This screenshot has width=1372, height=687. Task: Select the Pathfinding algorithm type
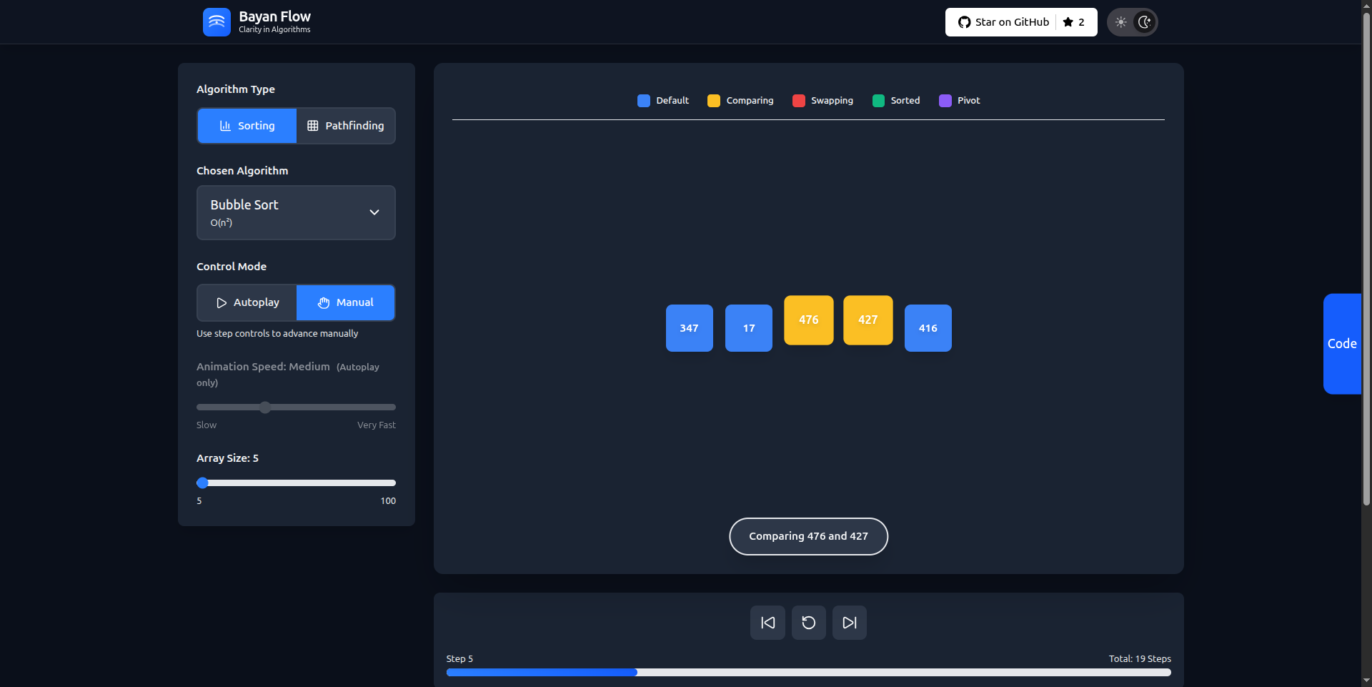(346, 126)
